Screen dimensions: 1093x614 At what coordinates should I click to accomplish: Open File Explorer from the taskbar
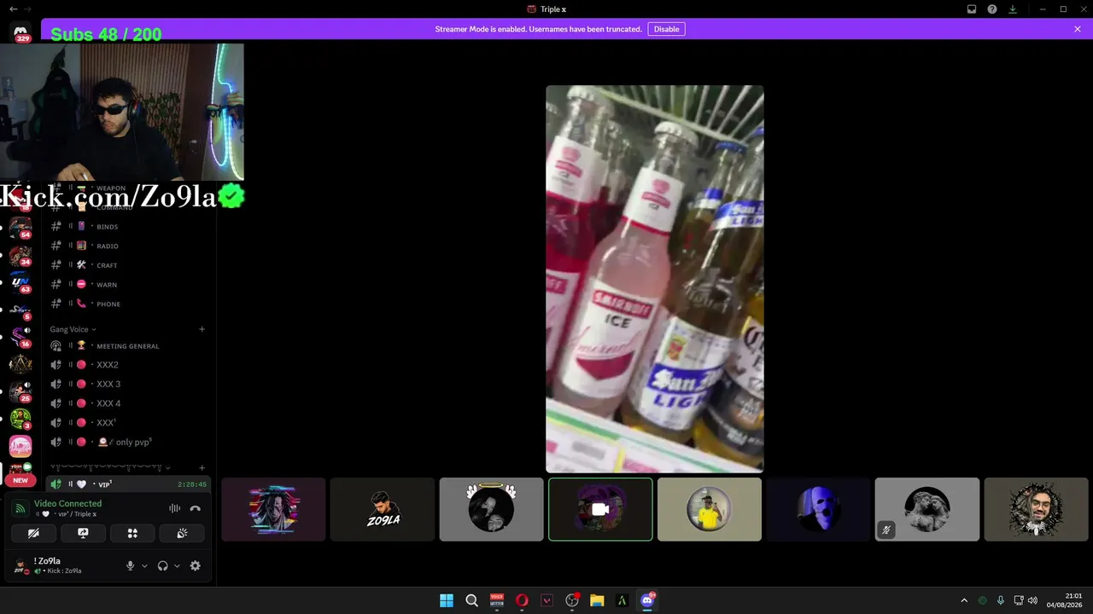point(597,600)
